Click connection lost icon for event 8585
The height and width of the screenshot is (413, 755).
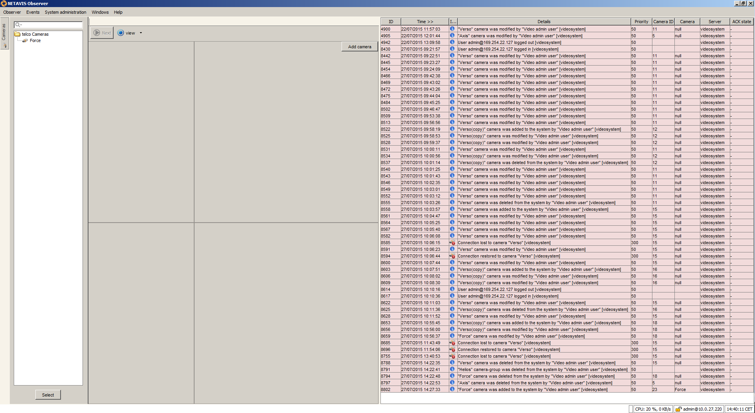452,243
